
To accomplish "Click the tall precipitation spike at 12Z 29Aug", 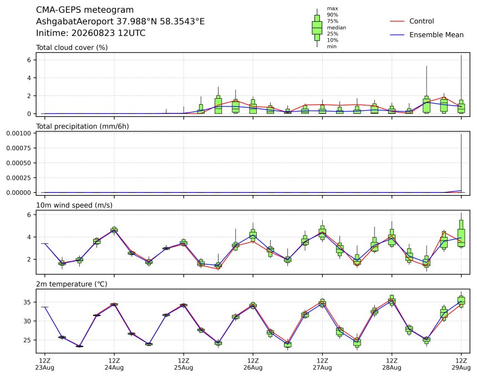I will pyautogui.click(x=461, y=163).
